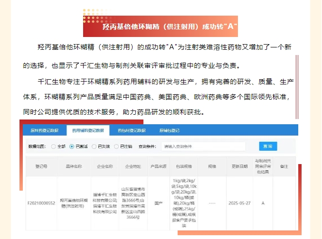Click the red banner title 羟丙基倍他环糊精成功转A

click(161, 27)
